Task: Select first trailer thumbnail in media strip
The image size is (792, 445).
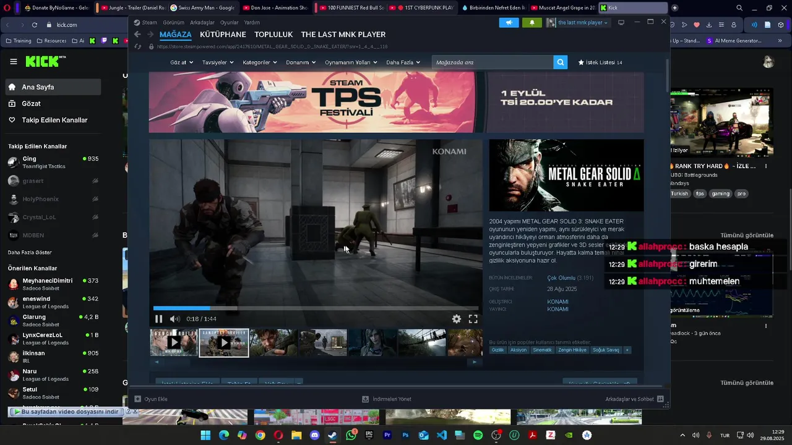Action: [x=174, y=342]
